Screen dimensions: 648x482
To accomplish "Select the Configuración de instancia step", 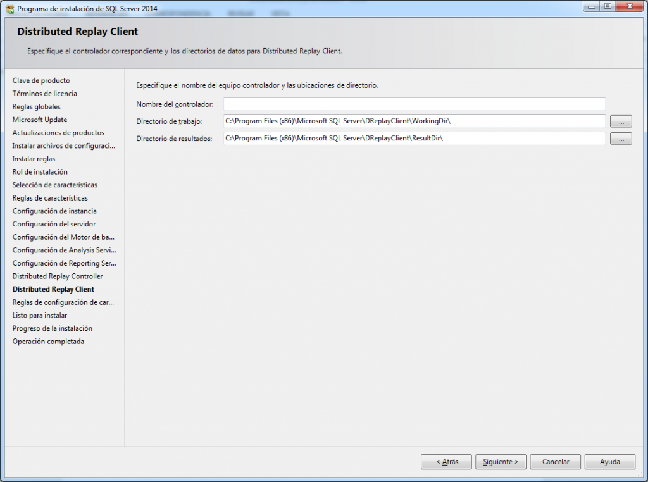I will [x=54, y=211].
